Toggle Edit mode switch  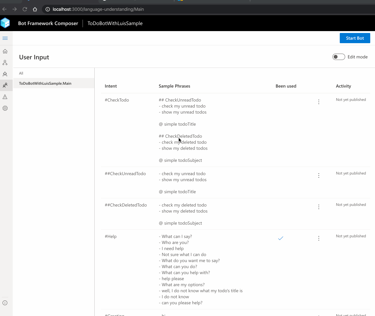(339, 57)
